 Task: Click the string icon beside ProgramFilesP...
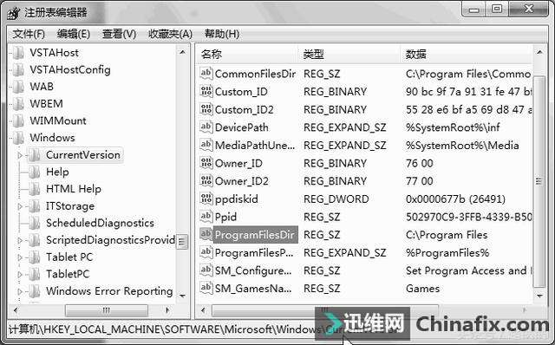click(x=206, y=252)
